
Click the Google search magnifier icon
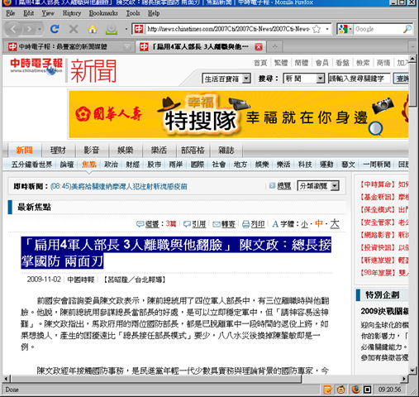tap(407, 29)
